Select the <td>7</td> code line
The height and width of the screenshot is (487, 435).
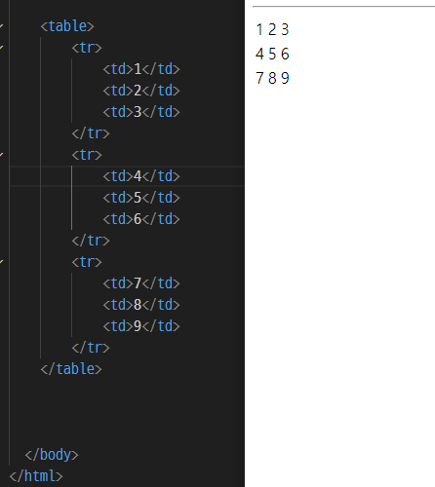click(141, 283)
